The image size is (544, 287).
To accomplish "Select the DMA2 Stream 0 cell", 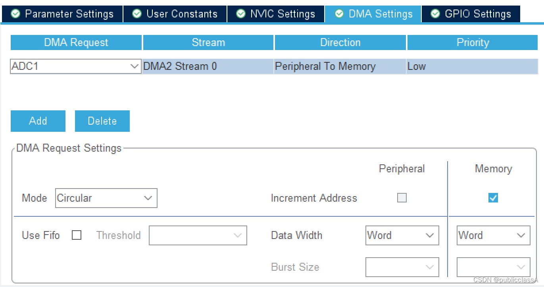I will pyautogui.click(x=208, y=66).
